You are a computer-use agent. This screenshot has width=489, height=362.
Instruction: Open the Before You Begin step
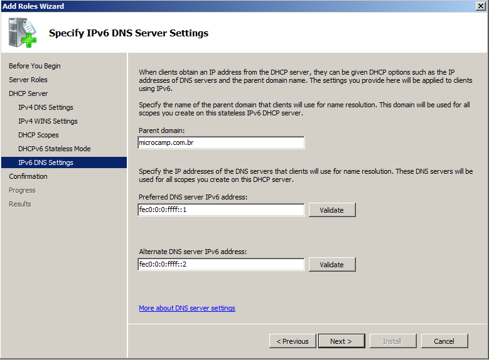tap(35, 66)
